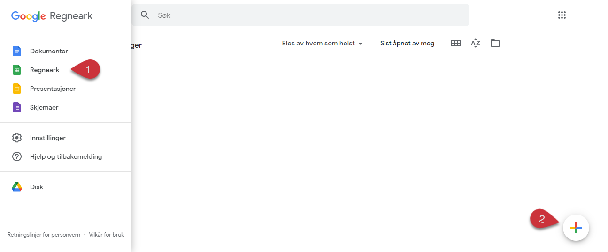Click the Innstillinger gear icon
The height and width of the screenshot is (252, 608).
tap(17, 138)
